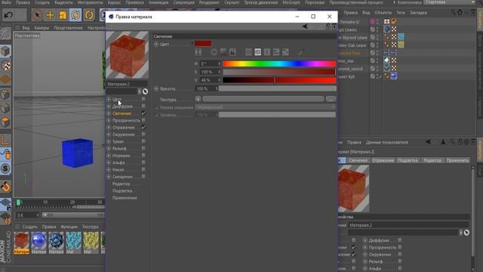The image size is (483, 272).
Task: Activate the highlighted Rotate tool
Action: tap(75, 15)
